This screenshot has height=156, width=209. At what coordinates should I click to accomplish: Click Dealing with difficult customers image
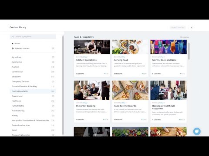[169, 90]
